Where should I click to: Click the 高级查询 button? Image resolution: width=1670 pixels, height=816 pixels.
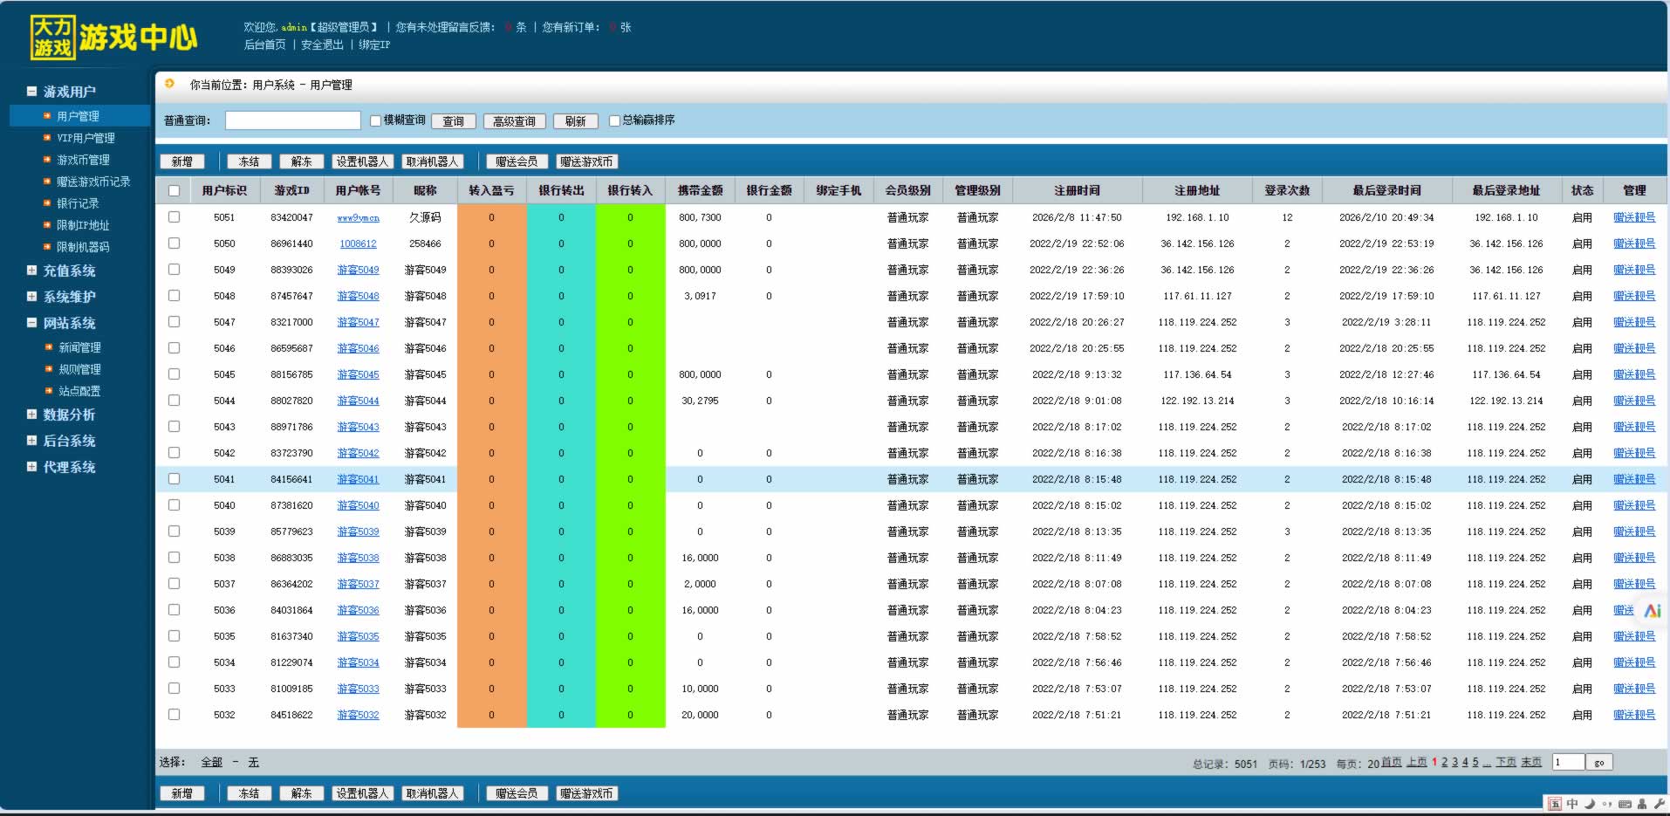(514, 121)
